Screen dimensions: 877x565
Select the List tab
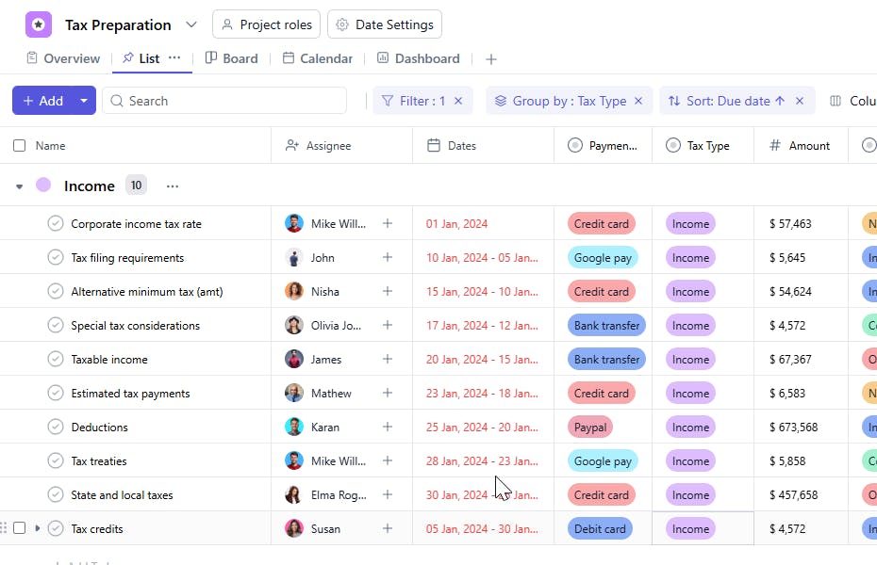(x=141, y=58)
